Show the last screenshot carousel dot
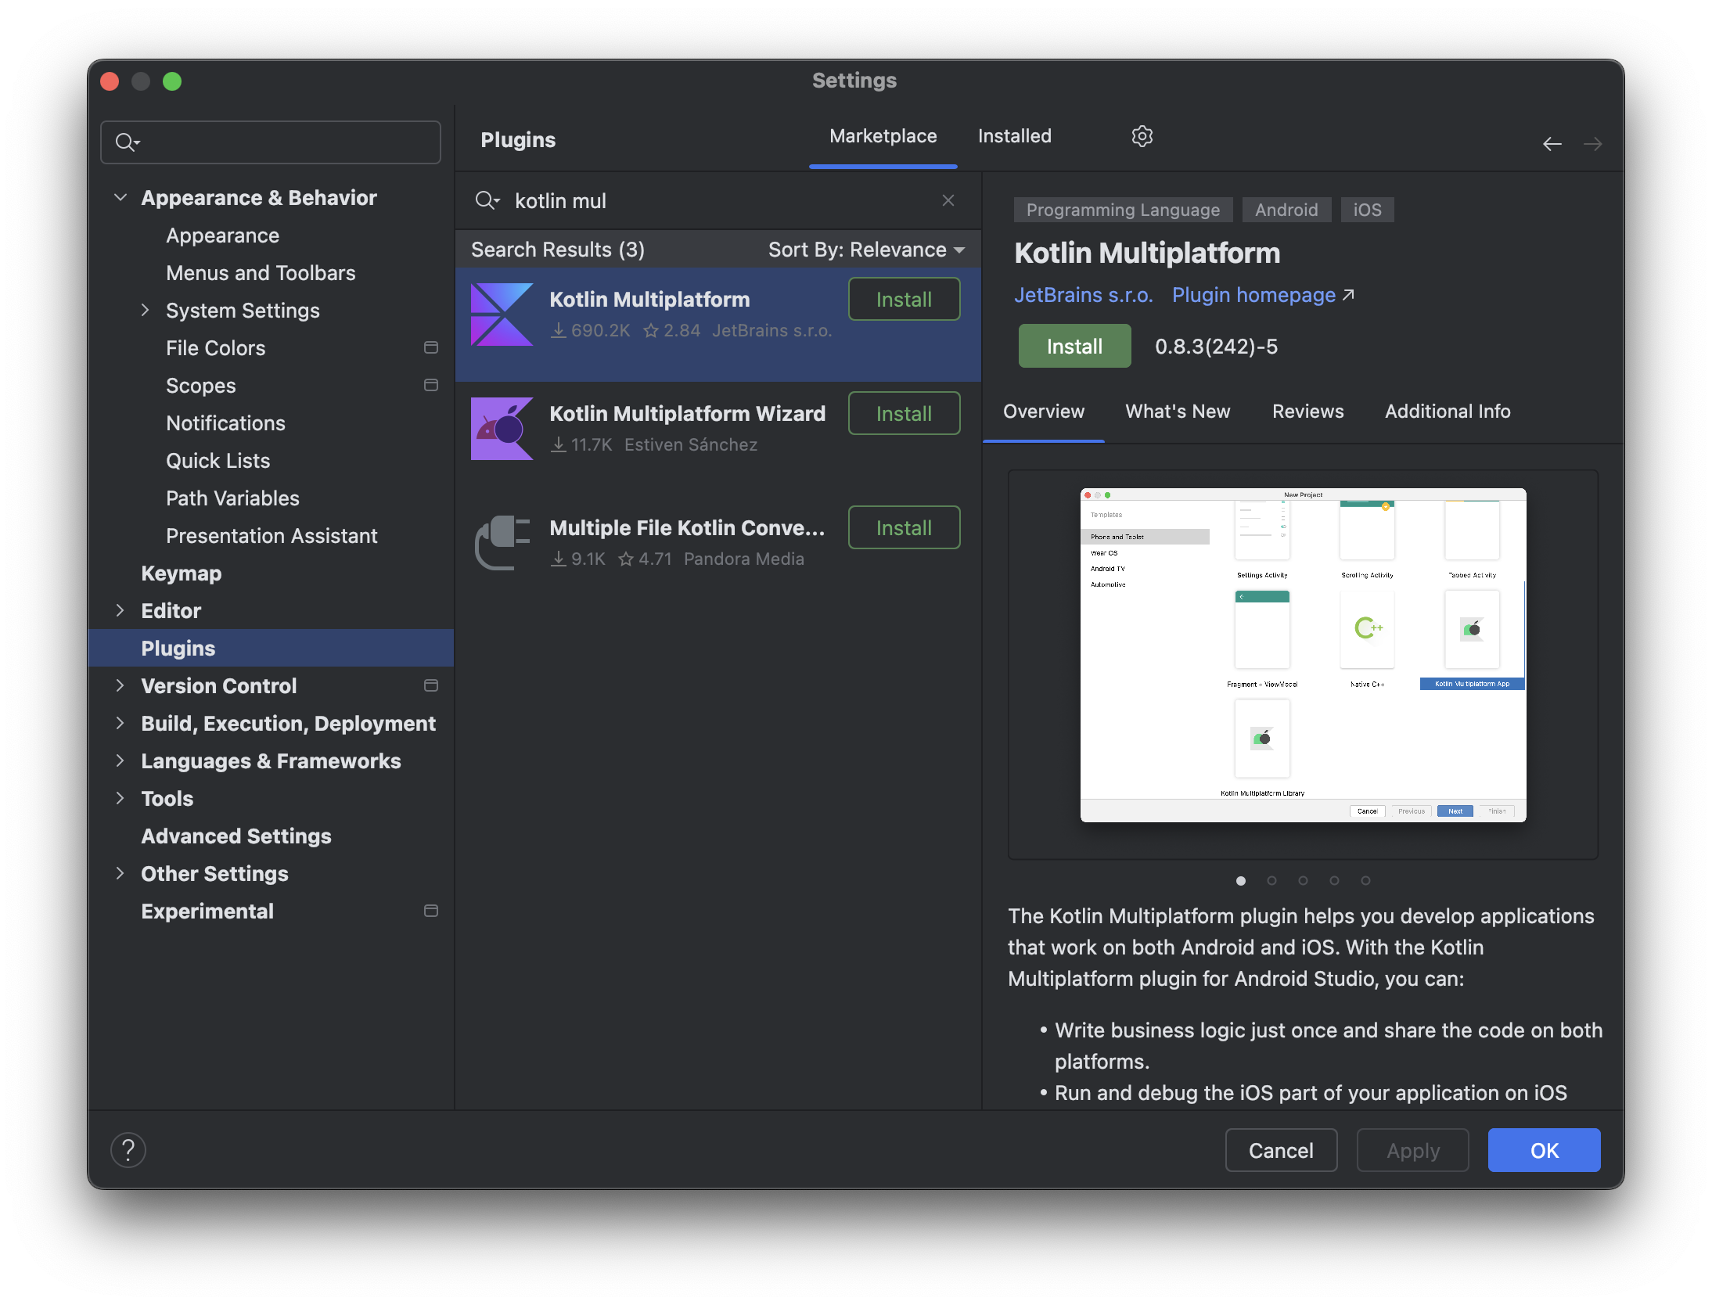The image size is (1712, 1305). tap(1365, 881)
